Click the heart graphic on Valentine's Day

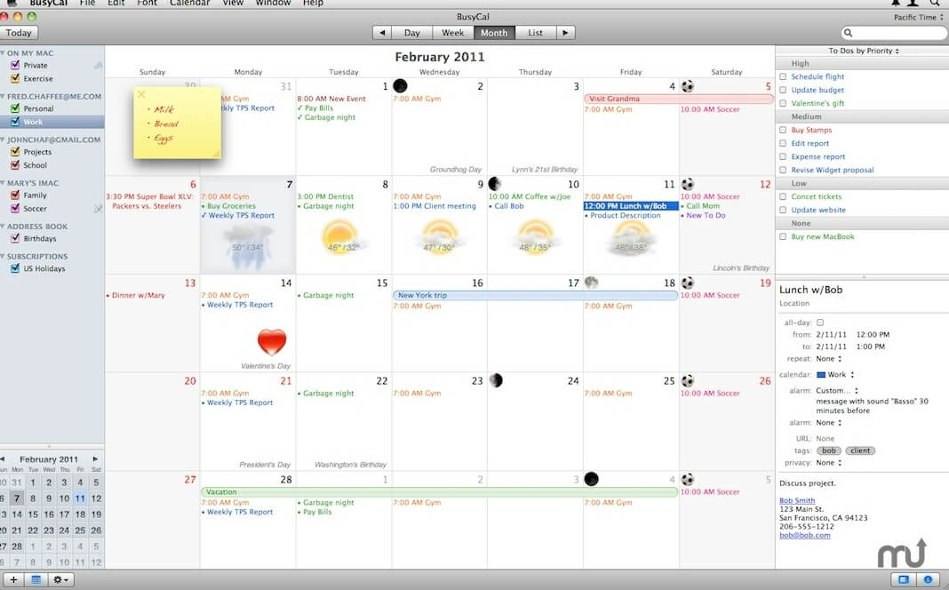tap(272, 341)
